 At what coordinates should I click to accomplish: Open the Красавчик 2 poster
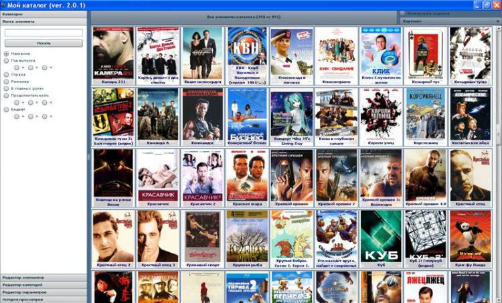point(202,175)
